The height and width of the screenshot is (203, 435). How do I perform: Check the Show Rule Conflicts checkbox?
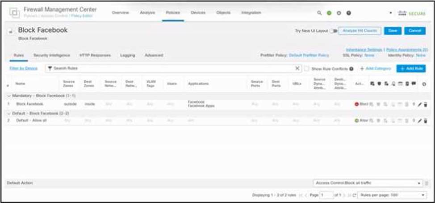tap(306, 69)
